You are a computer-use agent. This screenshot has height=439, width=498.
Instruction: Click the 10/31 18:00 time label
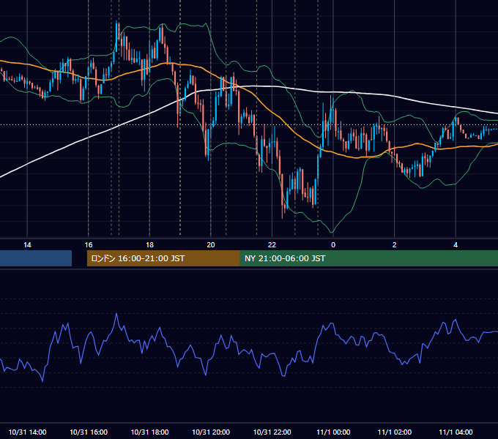click(x=149, y=432)
